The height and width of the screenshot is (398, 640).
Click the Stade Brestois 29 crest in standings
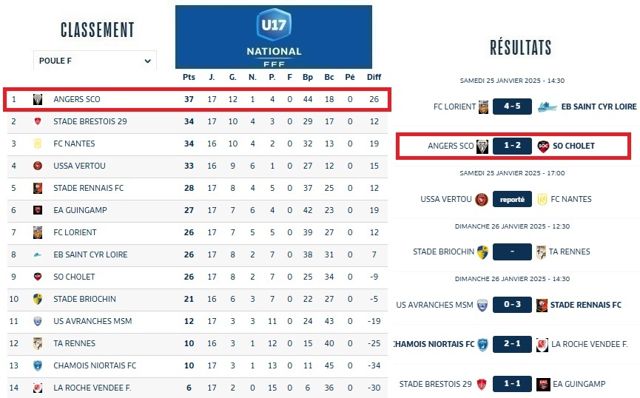[x=38, y=121]
